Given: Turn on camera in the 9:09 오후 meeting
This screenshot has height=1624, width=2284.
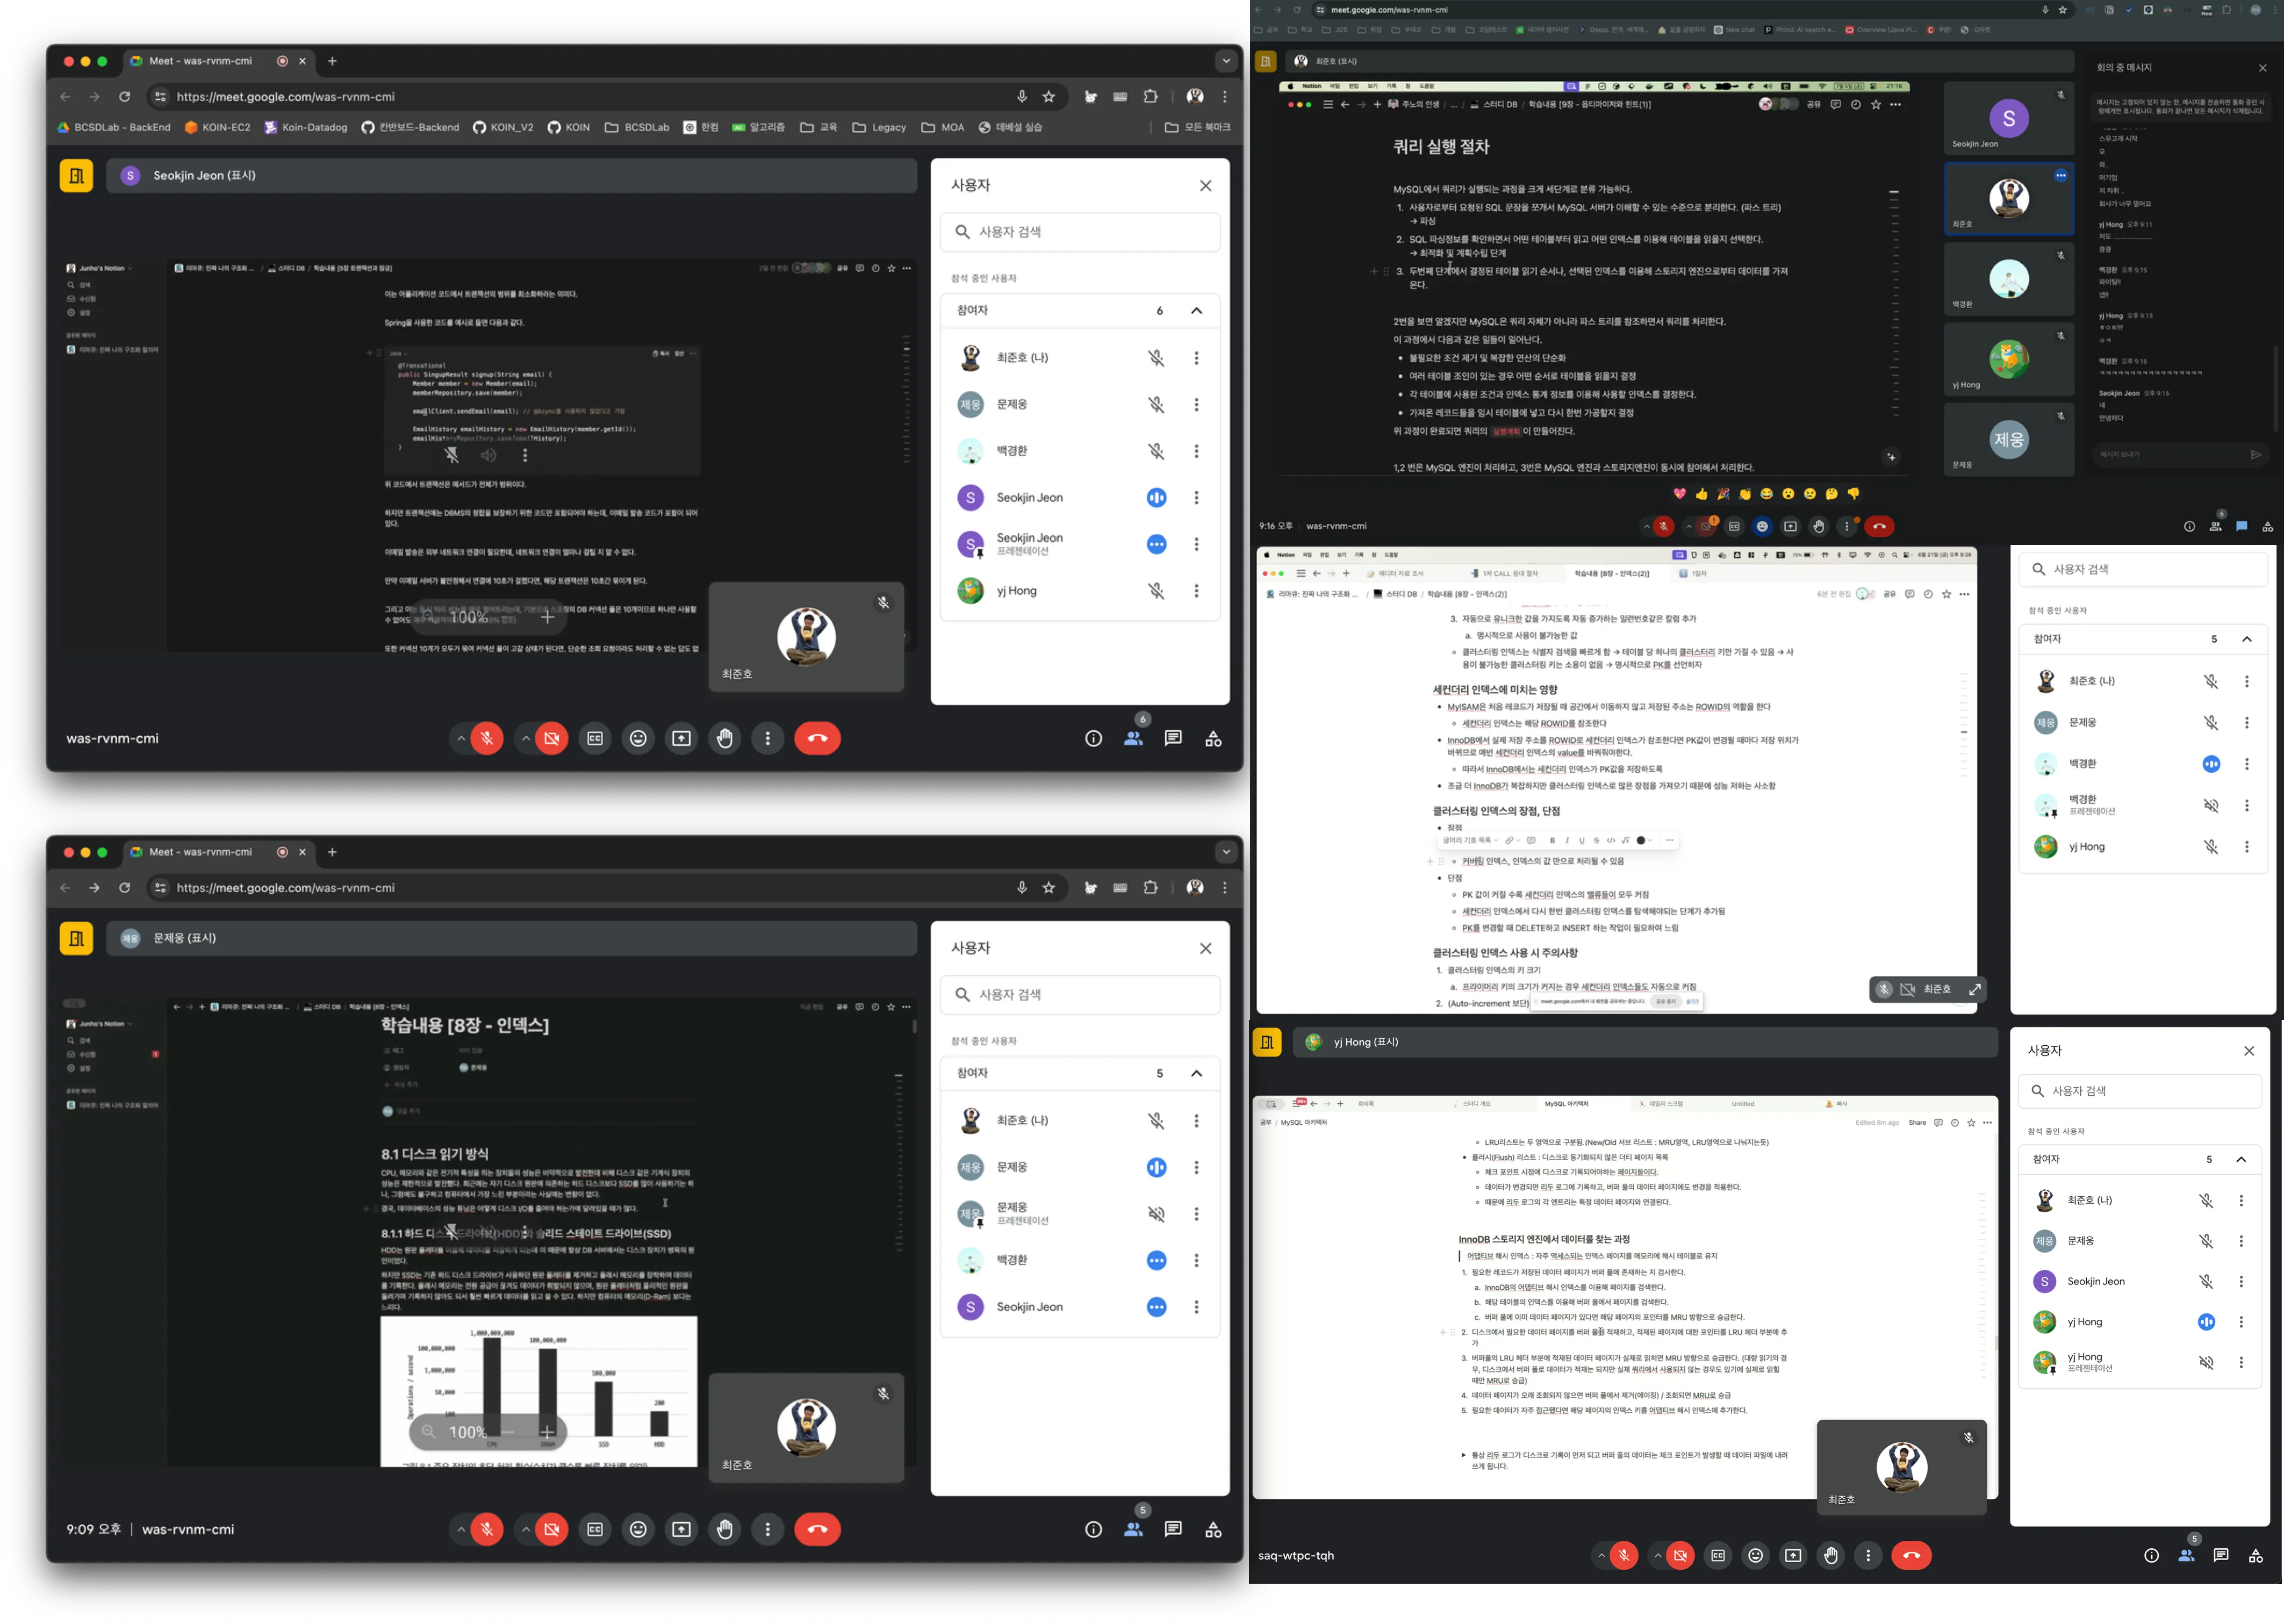Looking at the screenshot, I should coord(551,1529).
